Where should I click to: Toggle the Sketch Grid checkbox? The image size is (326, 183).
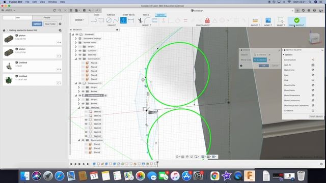[313, 70]
